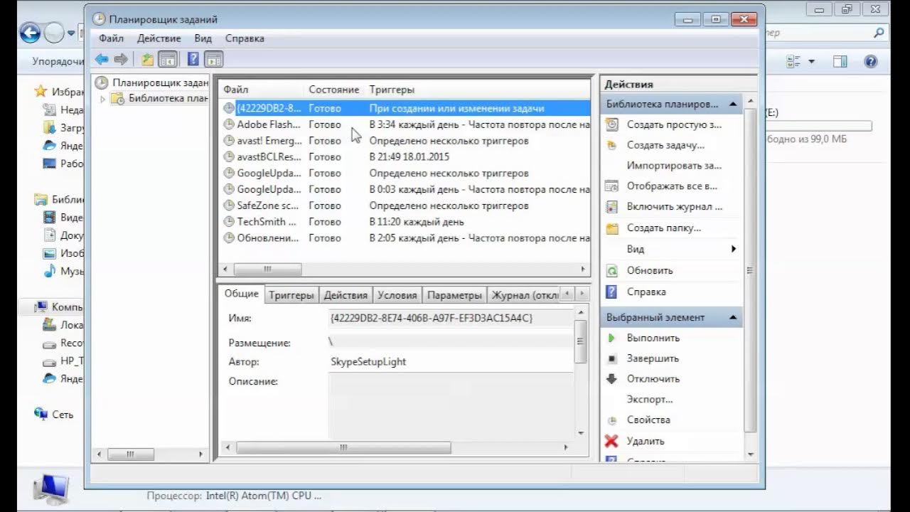Click the task name field with GUID
Screen dimensions: 910x512
coord(450,318)
